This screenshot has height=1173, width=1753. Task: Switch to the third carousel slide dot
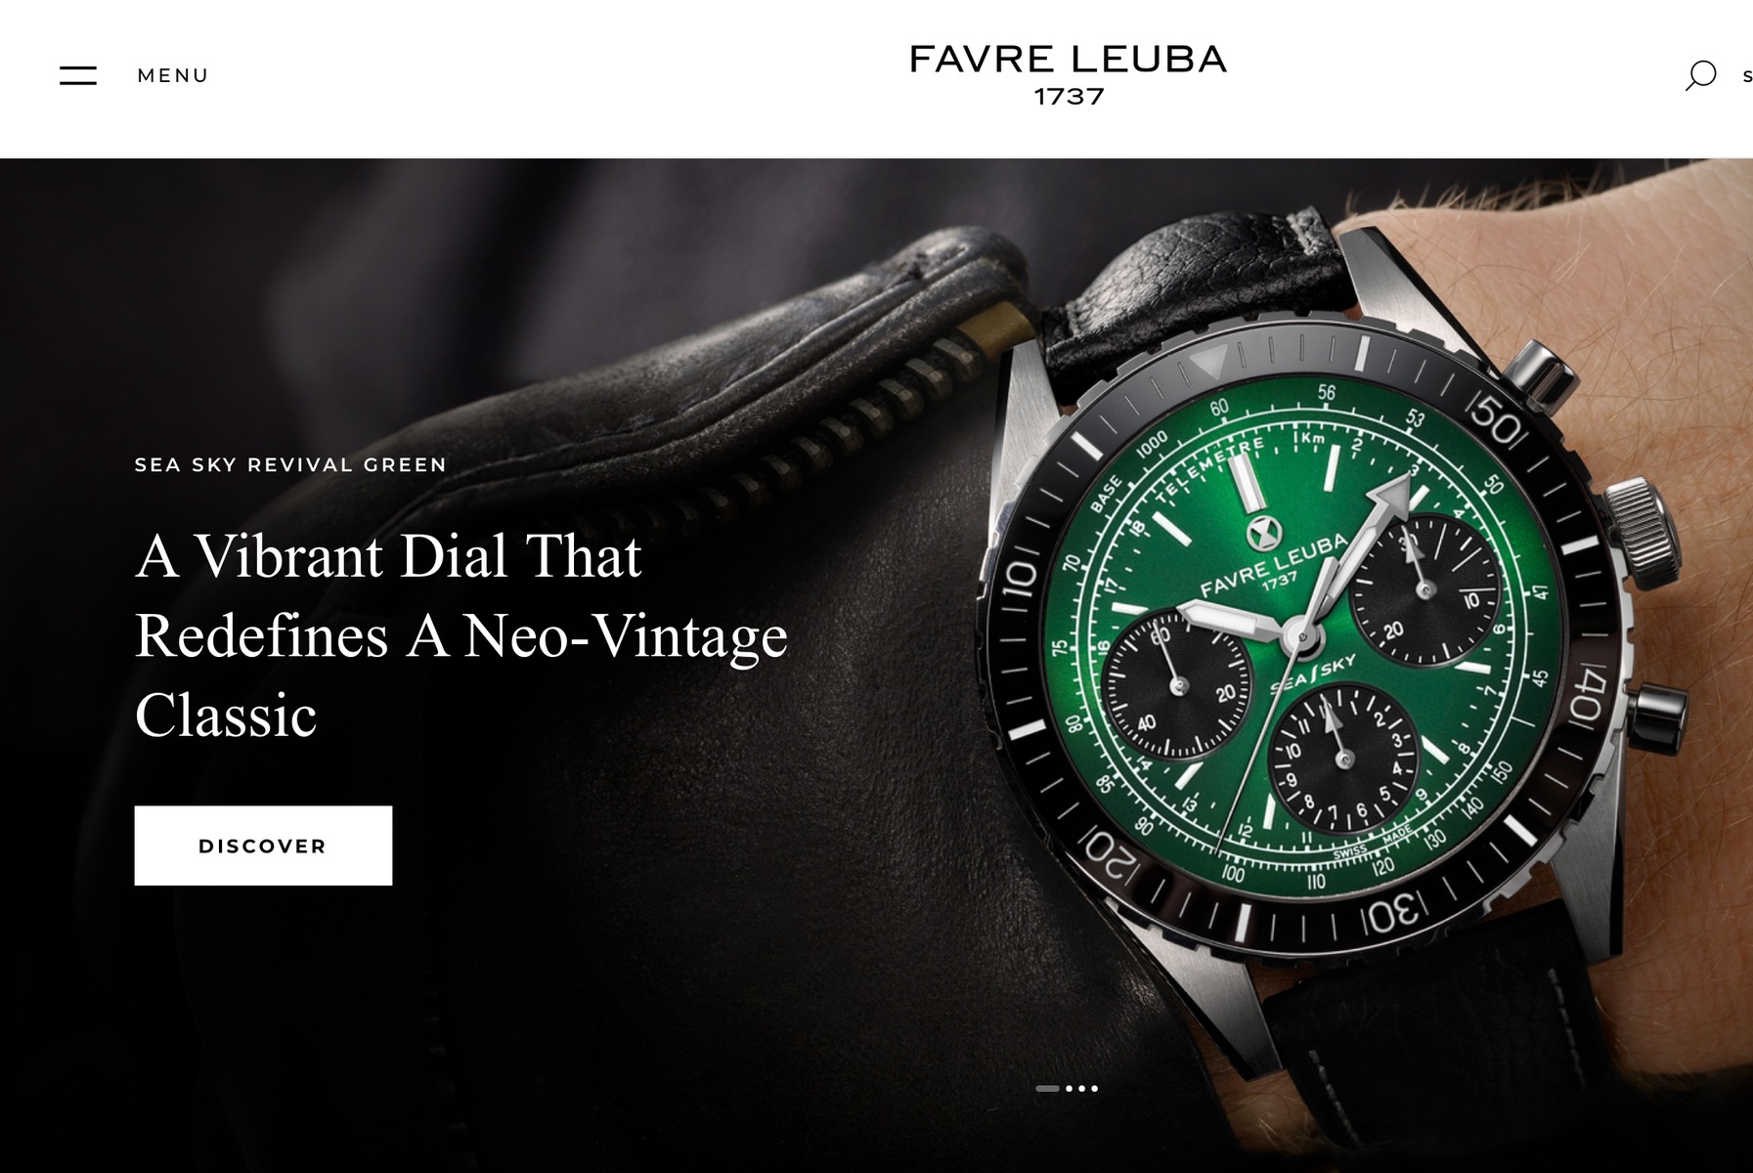[1082, 1088]
